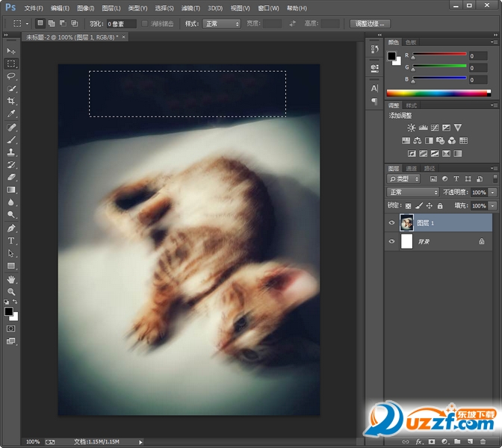Activate the Move tool

click(11, 51)
